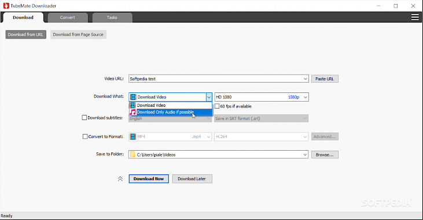Open the MP4 format dropdown
The image size is (423, 220).
(x=170, y=136)
